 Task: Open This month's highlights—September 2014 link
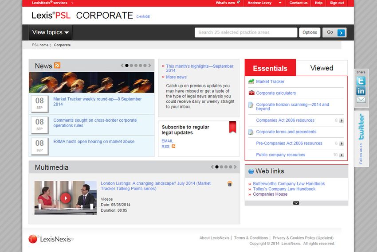click(x=200, y=68)
